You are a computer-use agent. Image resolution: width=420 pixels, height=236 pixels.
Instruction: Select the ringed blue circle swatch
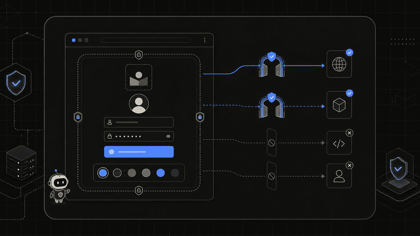pos(103,173)
